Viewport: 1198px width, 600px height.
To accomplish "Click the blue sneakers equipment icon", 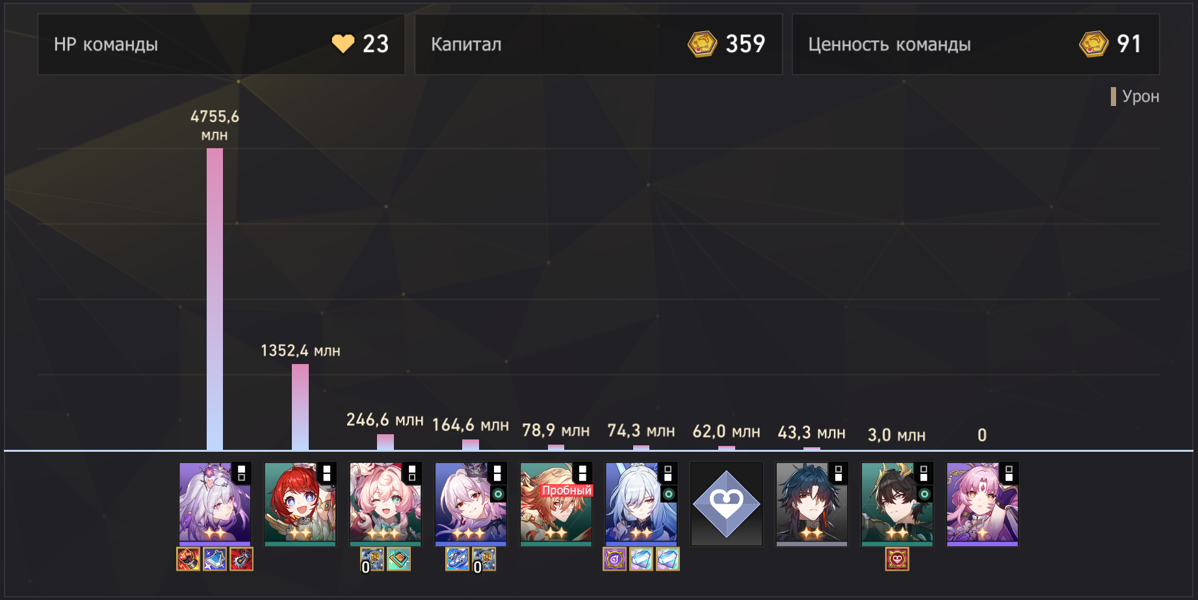I will pyautogui.click(x=457, y=559).
